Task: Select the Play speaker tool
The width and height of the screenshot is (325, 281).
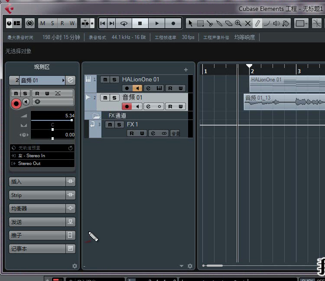Action: pyautogui.click(x=276, y=23)
